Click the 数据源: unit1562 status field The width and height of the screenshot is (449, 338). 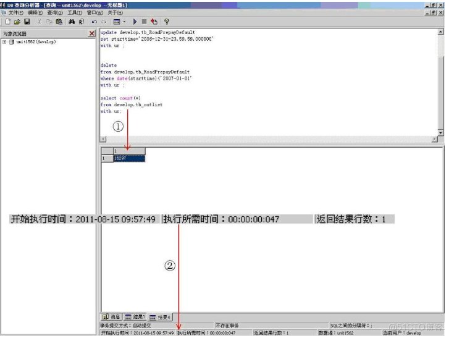(349, 333)
